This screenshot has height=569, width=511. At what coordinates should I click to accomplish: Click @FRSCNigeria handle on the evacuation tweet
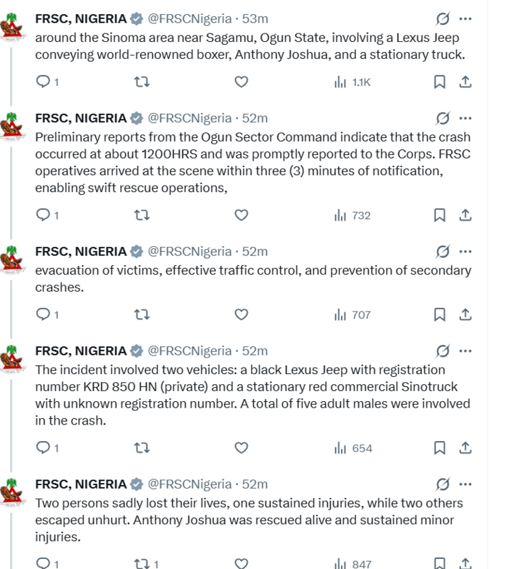pyautogui.click(x=189, y=251)
